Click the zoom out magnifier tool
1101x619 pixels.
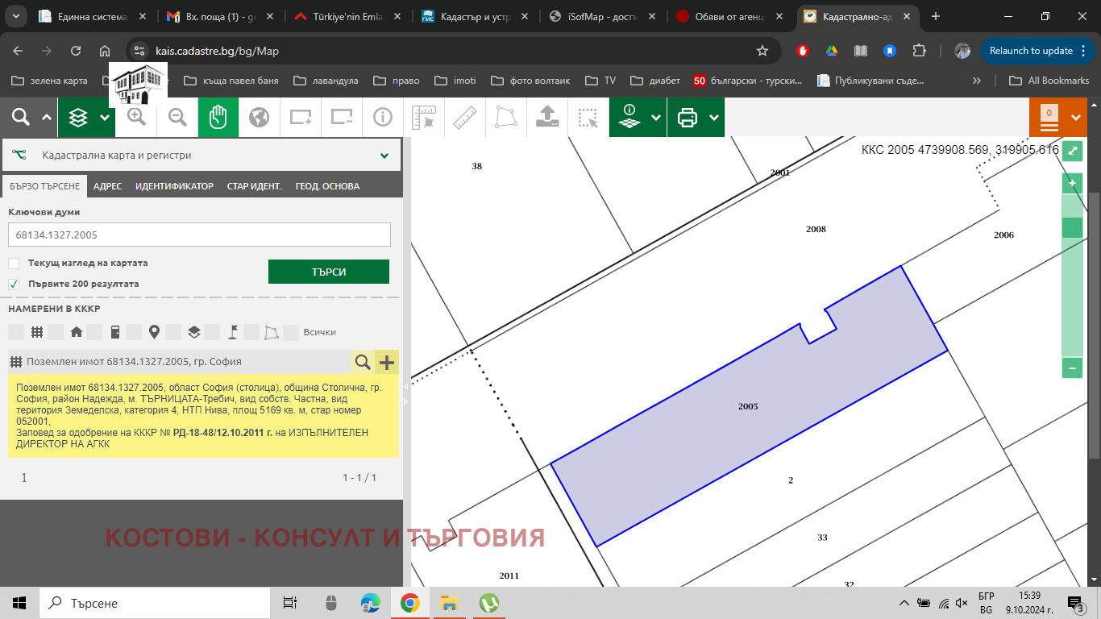(177, 118)
